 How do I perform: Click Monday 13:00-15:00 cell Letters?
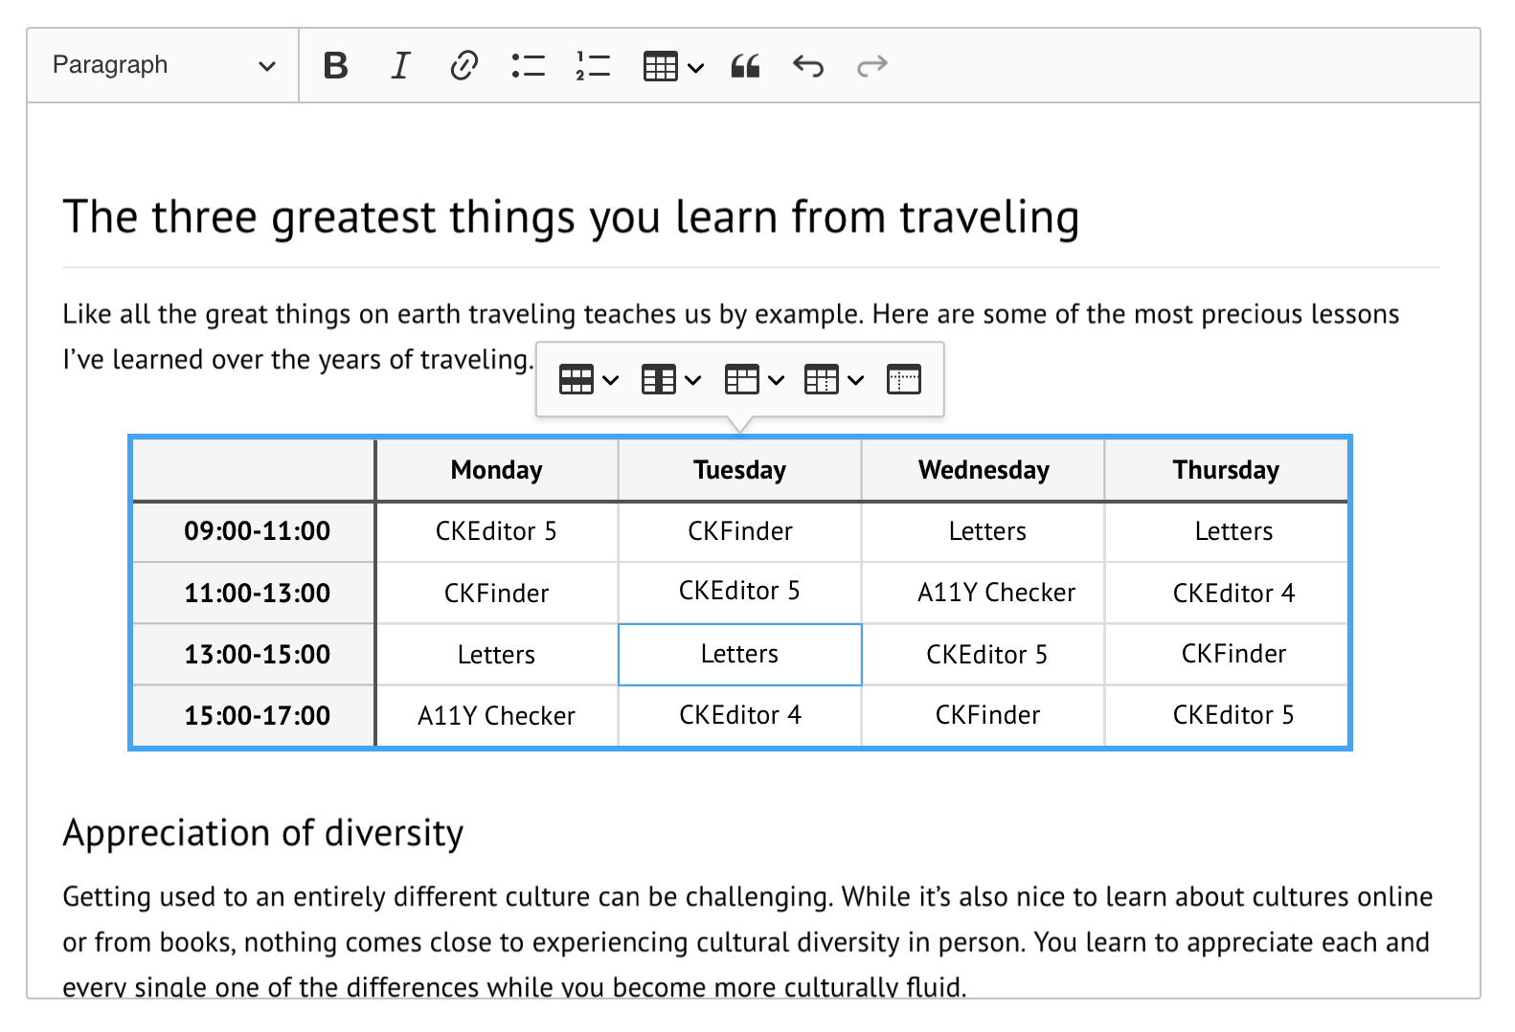[497, 654]
